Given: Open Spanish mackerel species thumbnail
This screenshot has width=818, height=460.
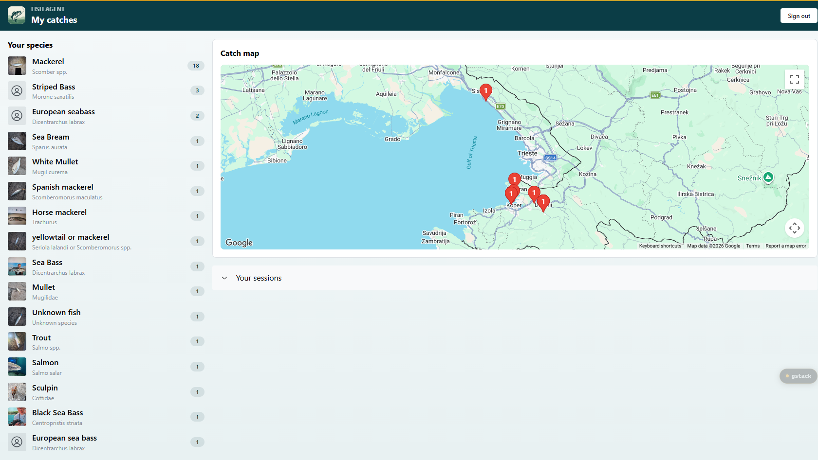Looking at the screenshot, I should (17, 191).
